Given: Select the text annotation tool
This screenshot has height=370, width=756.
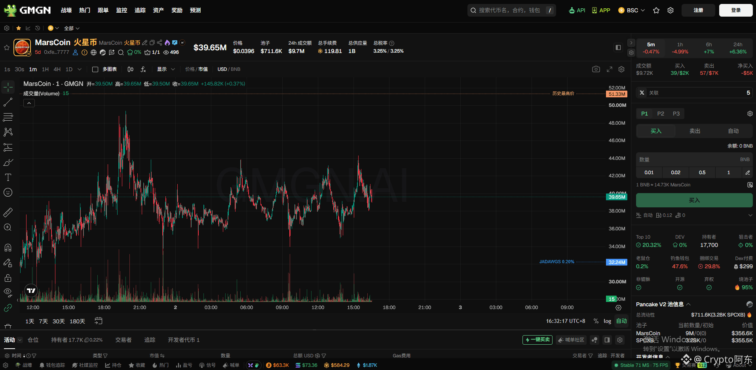Looking at the screenshot, I should click(8, 177).
